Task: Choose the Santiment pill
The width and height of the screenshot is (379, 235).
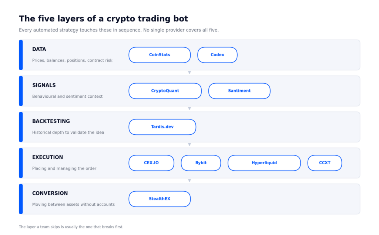Action: 239,91
